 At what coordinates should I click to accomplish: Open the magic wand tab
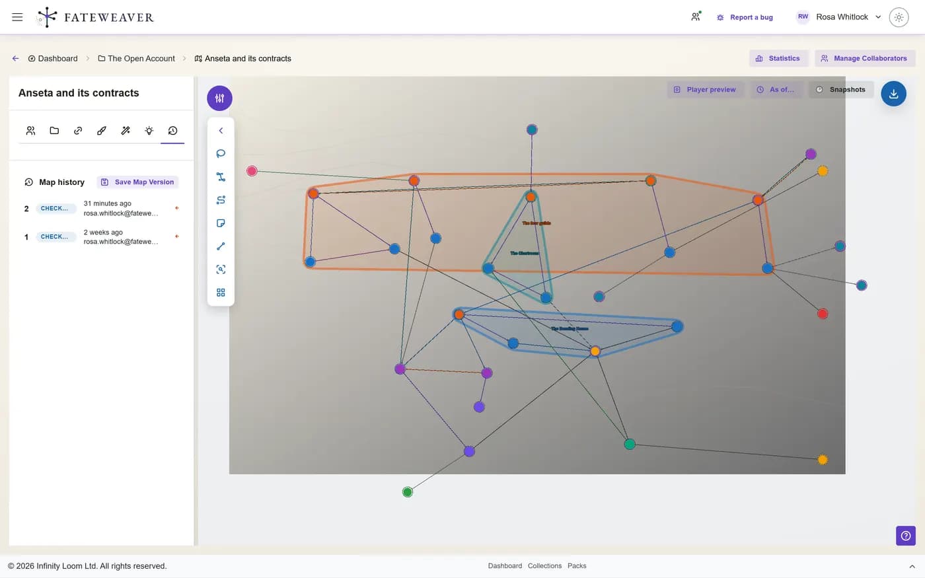(x=126, y=131)
